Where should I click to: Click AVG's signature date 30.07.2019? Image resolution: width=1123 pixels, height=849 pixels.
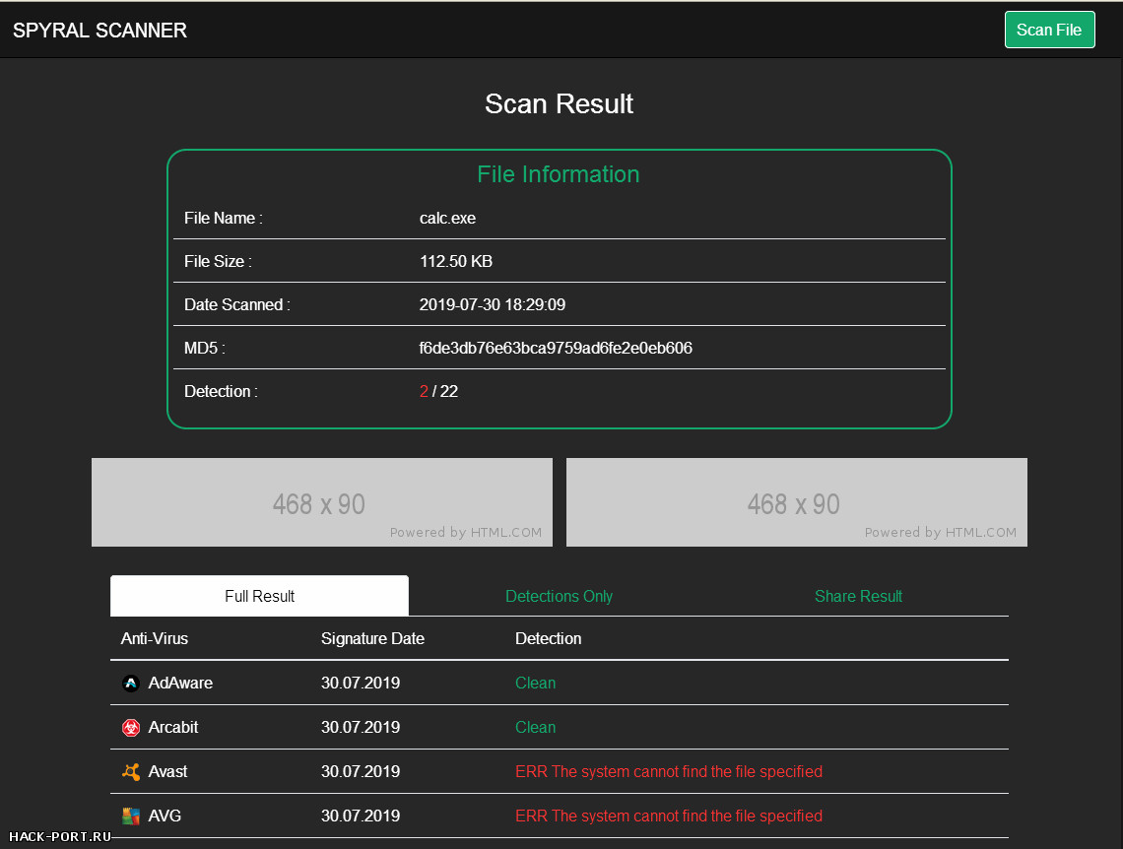[361, 816]
